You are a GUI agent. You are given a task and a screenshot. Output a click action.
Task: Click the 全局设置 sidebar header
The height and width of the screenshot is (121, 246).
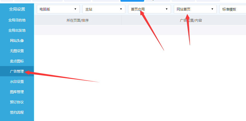pyautogui.click(x=17, y=9)
